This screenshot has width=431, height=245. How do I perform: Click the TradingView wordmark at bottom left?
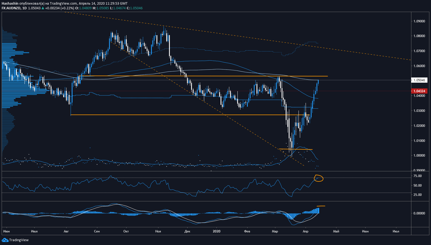pos(19,240)
